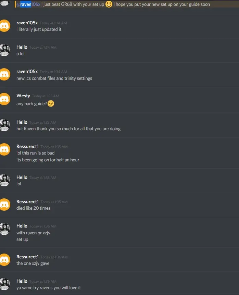The height and width of the screenshot is (295, 239).
Task: Click Hello's avatar beside 'with raven or xzjv'
Action: pyautogui.click(x=5, y=229)
